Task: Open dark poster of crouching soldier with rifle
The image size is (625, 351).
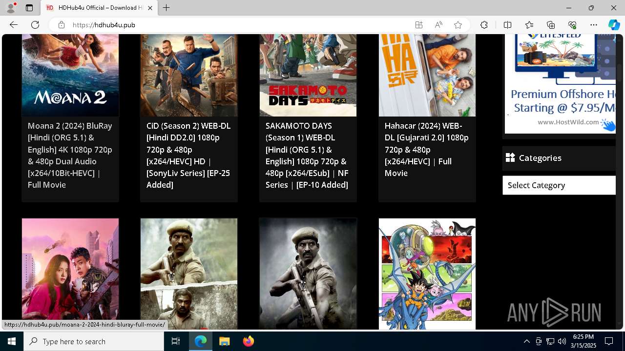Action: click(x=308, y=274)
